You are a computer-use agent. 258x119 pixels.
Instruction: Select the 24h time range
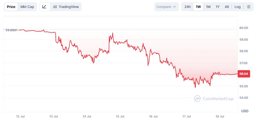point(188,7)
